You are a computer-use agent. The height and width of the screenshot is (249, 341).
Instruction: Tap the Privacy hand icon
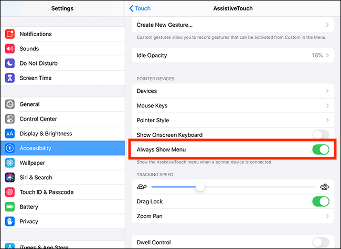[10, 221]
